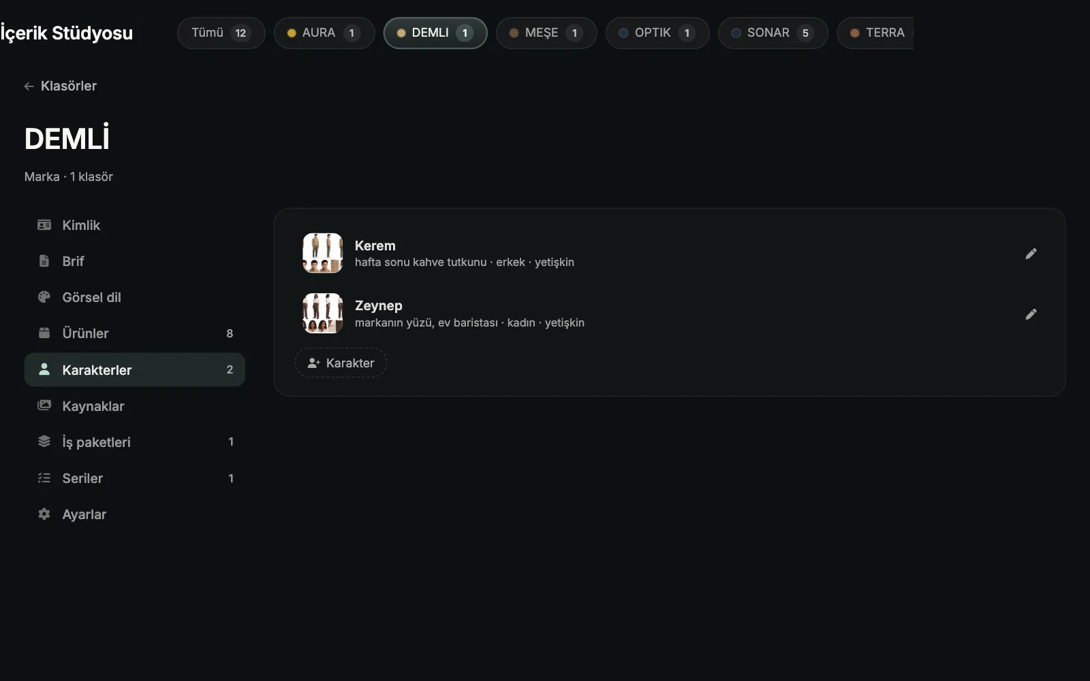Open the Kimlik section label
1090x681 pixels.
[x=81, y=225]
